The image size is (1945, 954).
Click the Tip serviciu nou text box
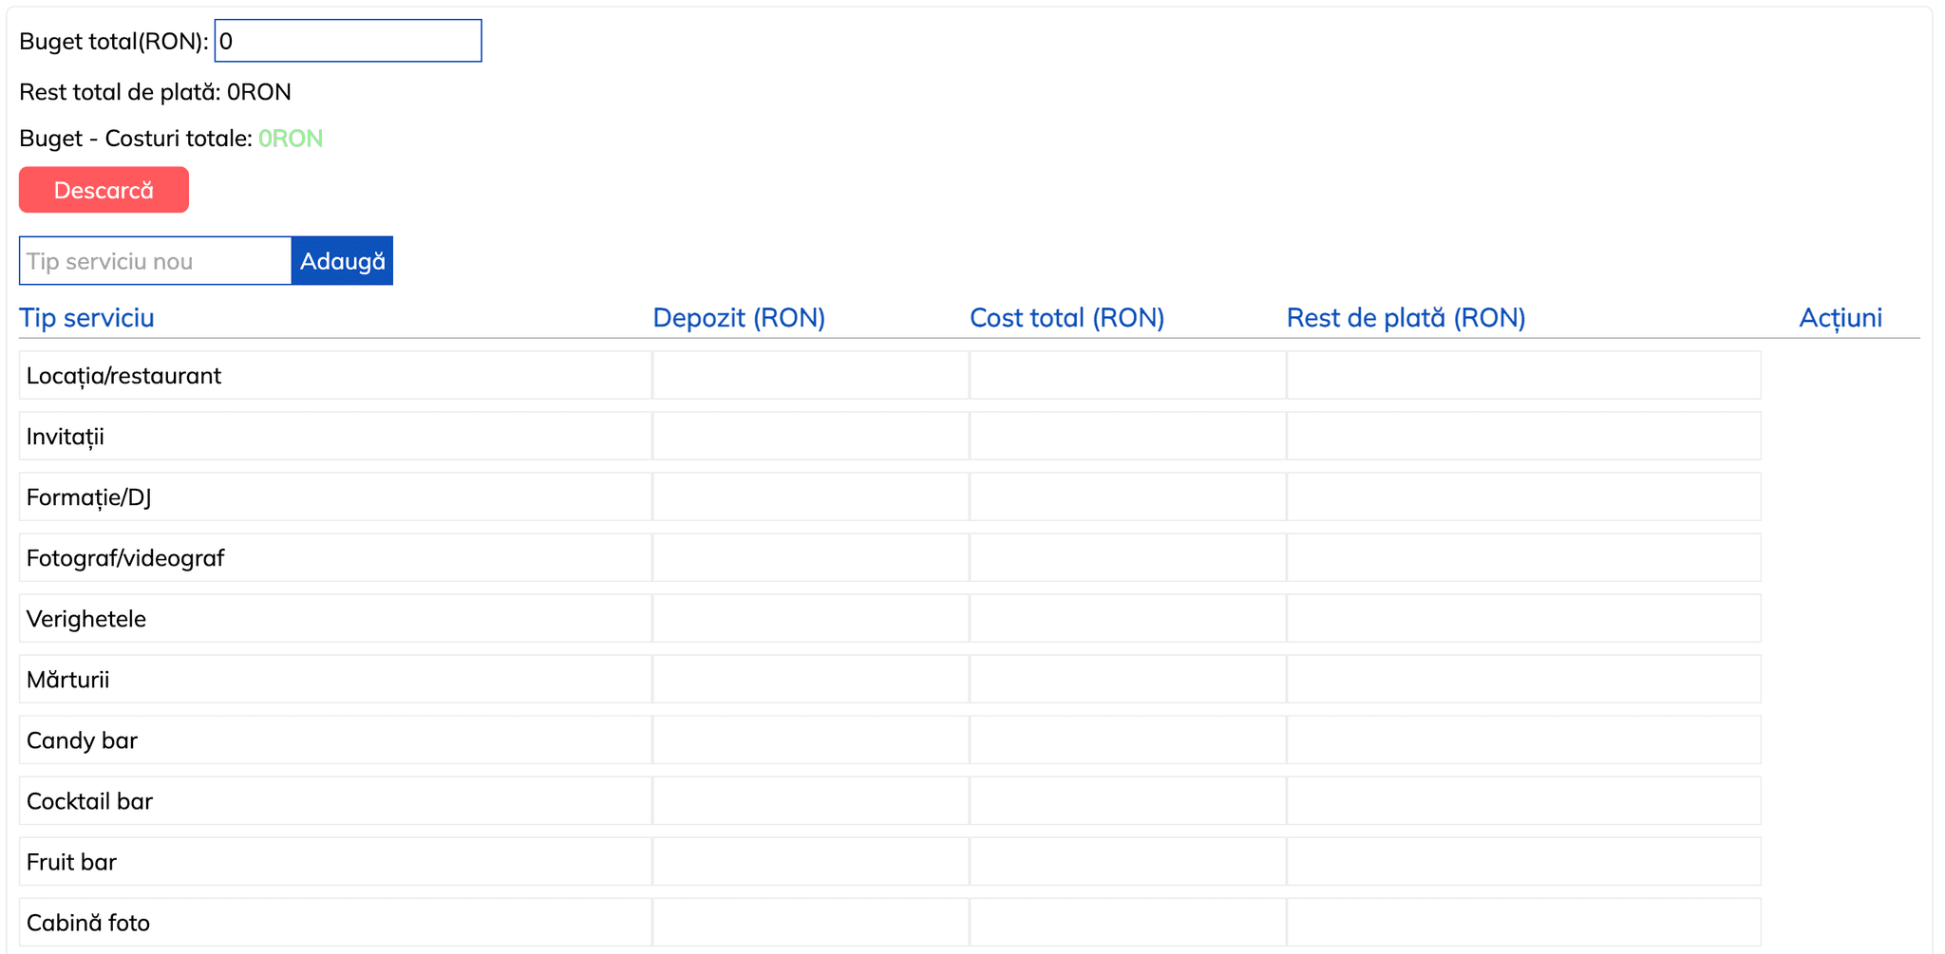155,261
